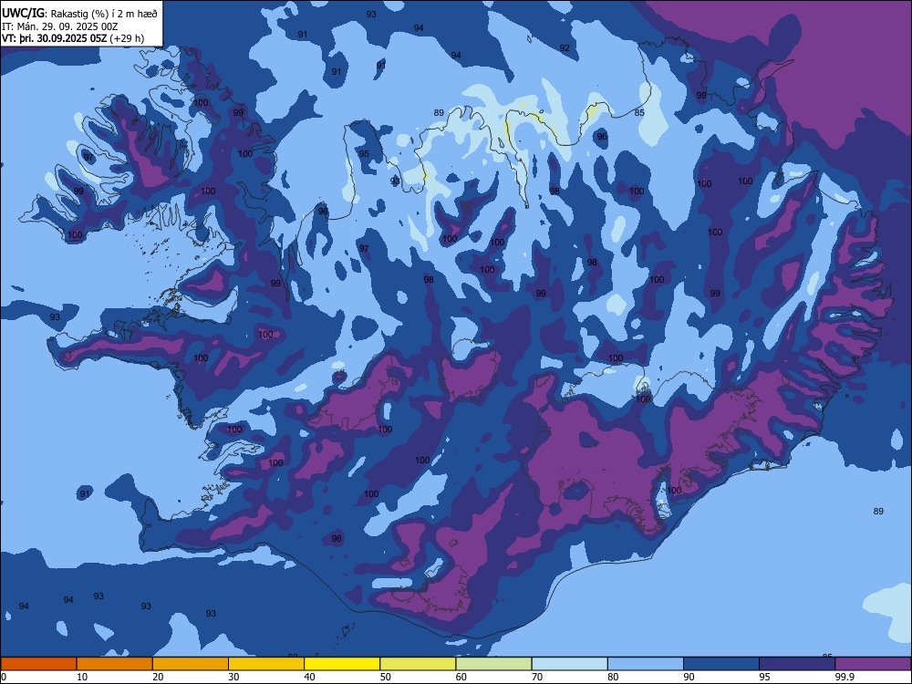912x684 pixels.
Task: Click the '95' label on the legend scale
Action: pos(764,677)
